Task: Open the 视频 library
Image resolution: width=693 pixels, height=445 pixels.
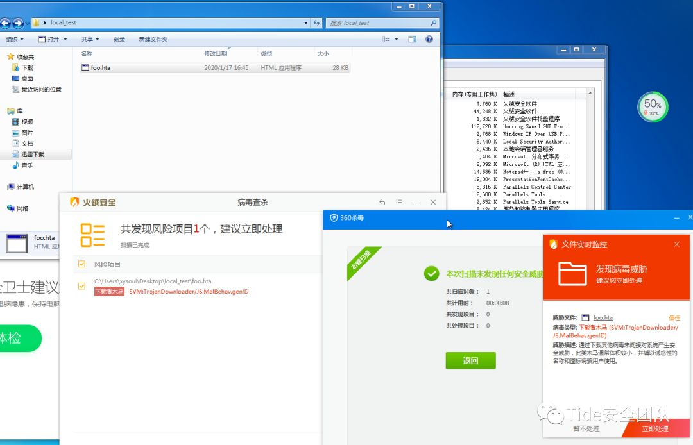Action: (x=22, y=122)
